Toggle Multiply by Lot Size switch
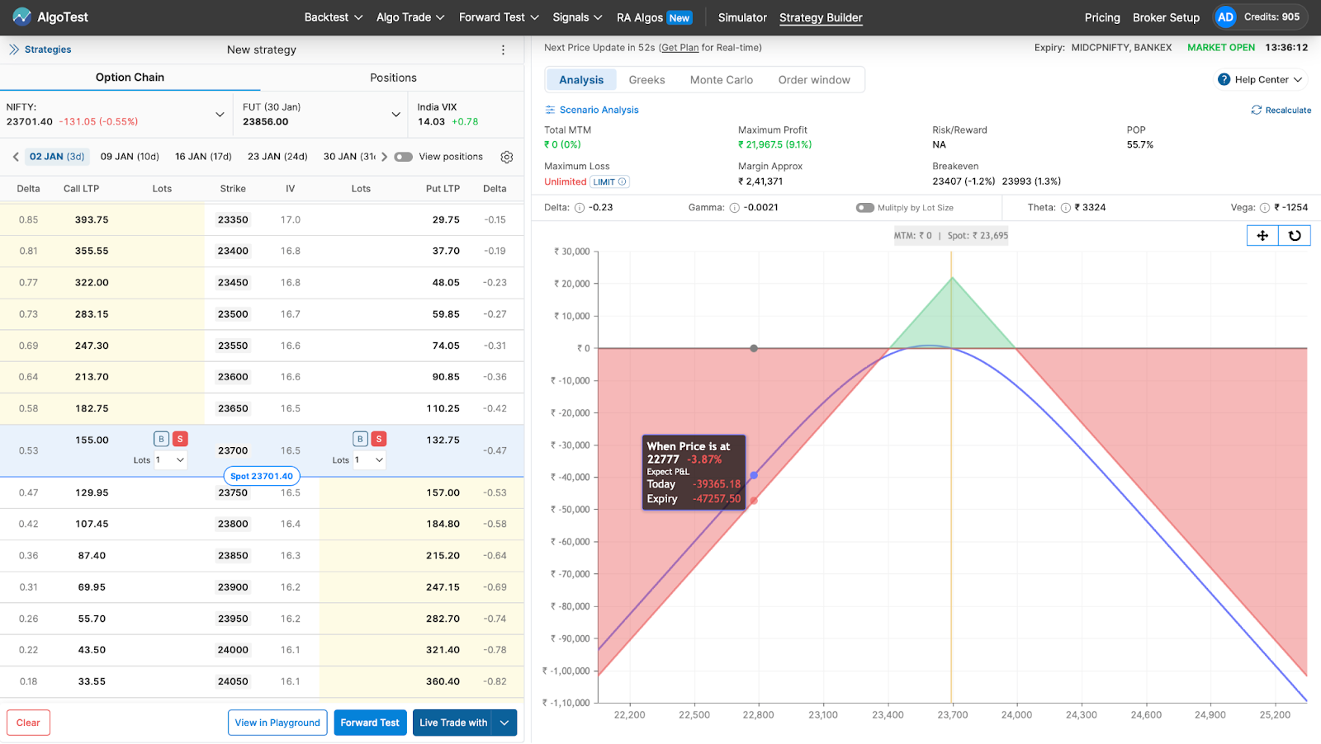 click(x=865, y=208)
